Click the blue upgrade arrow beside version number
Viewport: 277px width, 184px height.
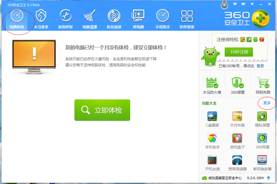click(x=268, y=178)
